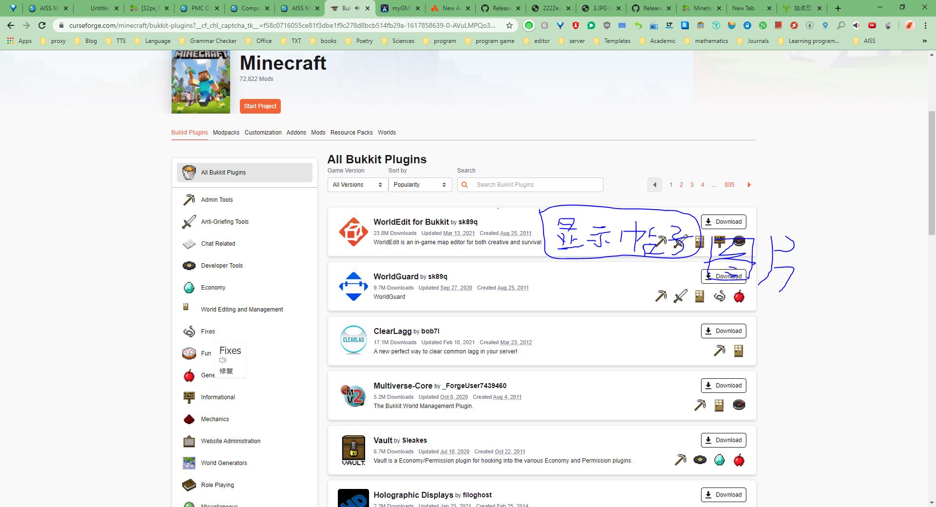Go to page 2 of results
936x507 pixels.
tap(681, 185)
